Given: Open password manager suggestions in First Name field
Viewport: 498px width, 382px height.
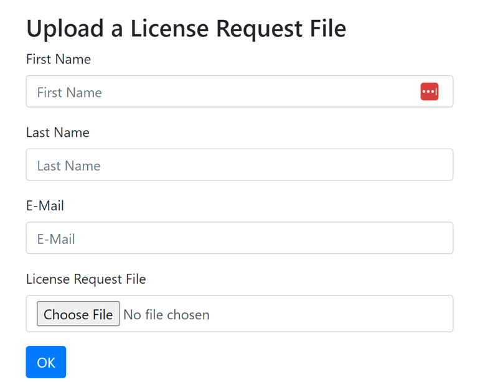Looking at the screenshot, I should [x=430, y=91].
